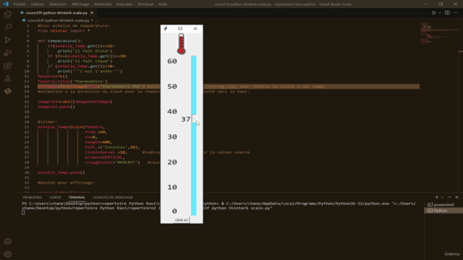Minimize the VS Code window

pos(426,4)
